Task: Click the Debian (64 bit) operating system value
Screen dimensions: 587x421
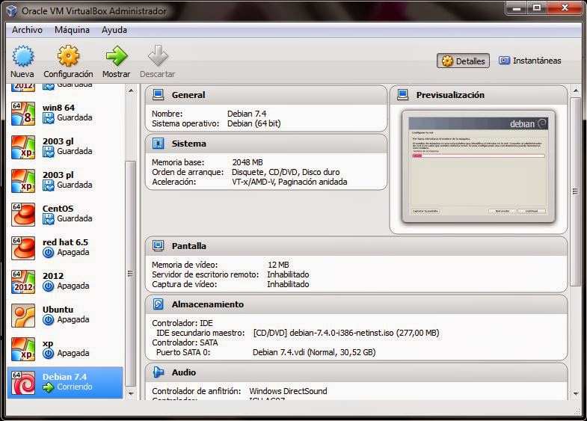Action: (x=253, y=123)
